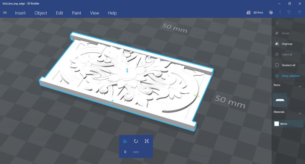Select the Scale tool in bottom toolbar

coord(147,141)
